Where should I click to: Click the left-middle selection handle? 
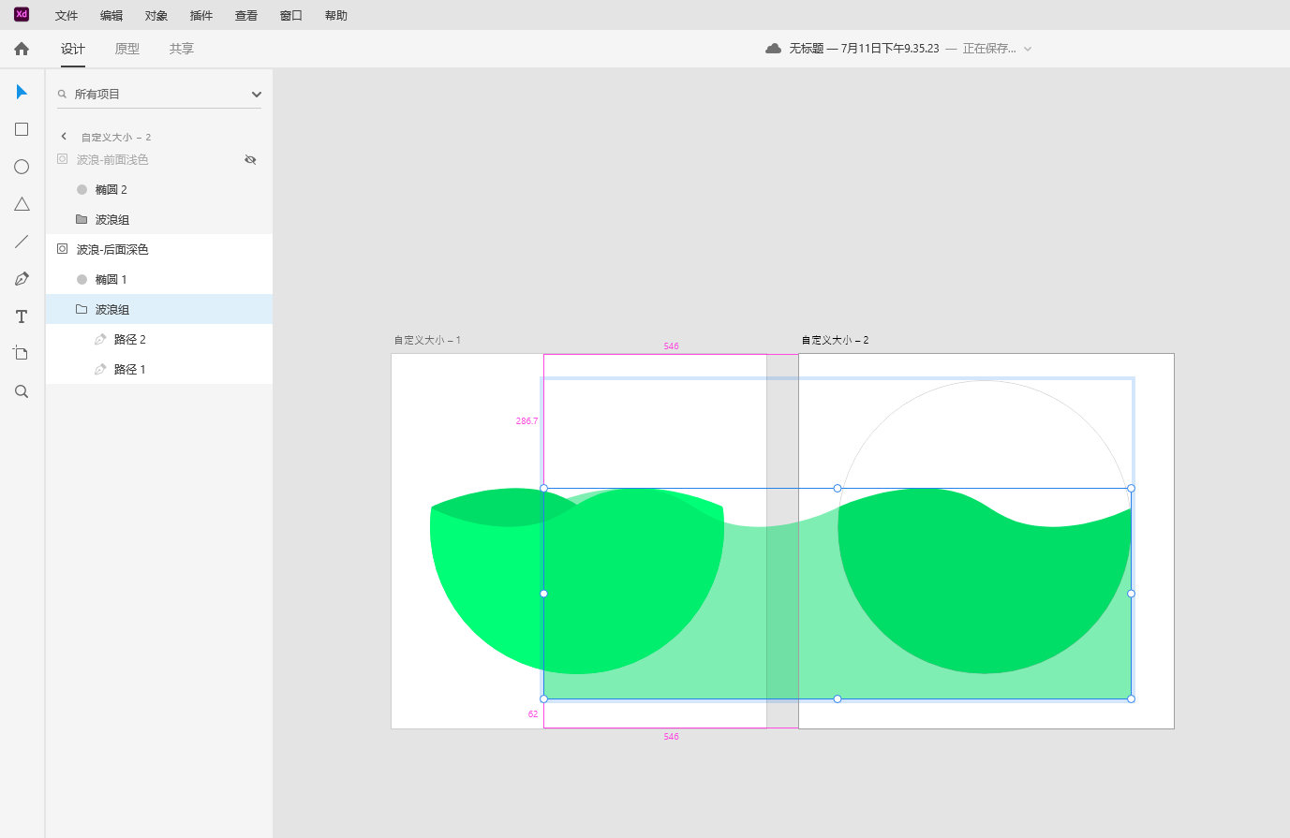point(543,594)
